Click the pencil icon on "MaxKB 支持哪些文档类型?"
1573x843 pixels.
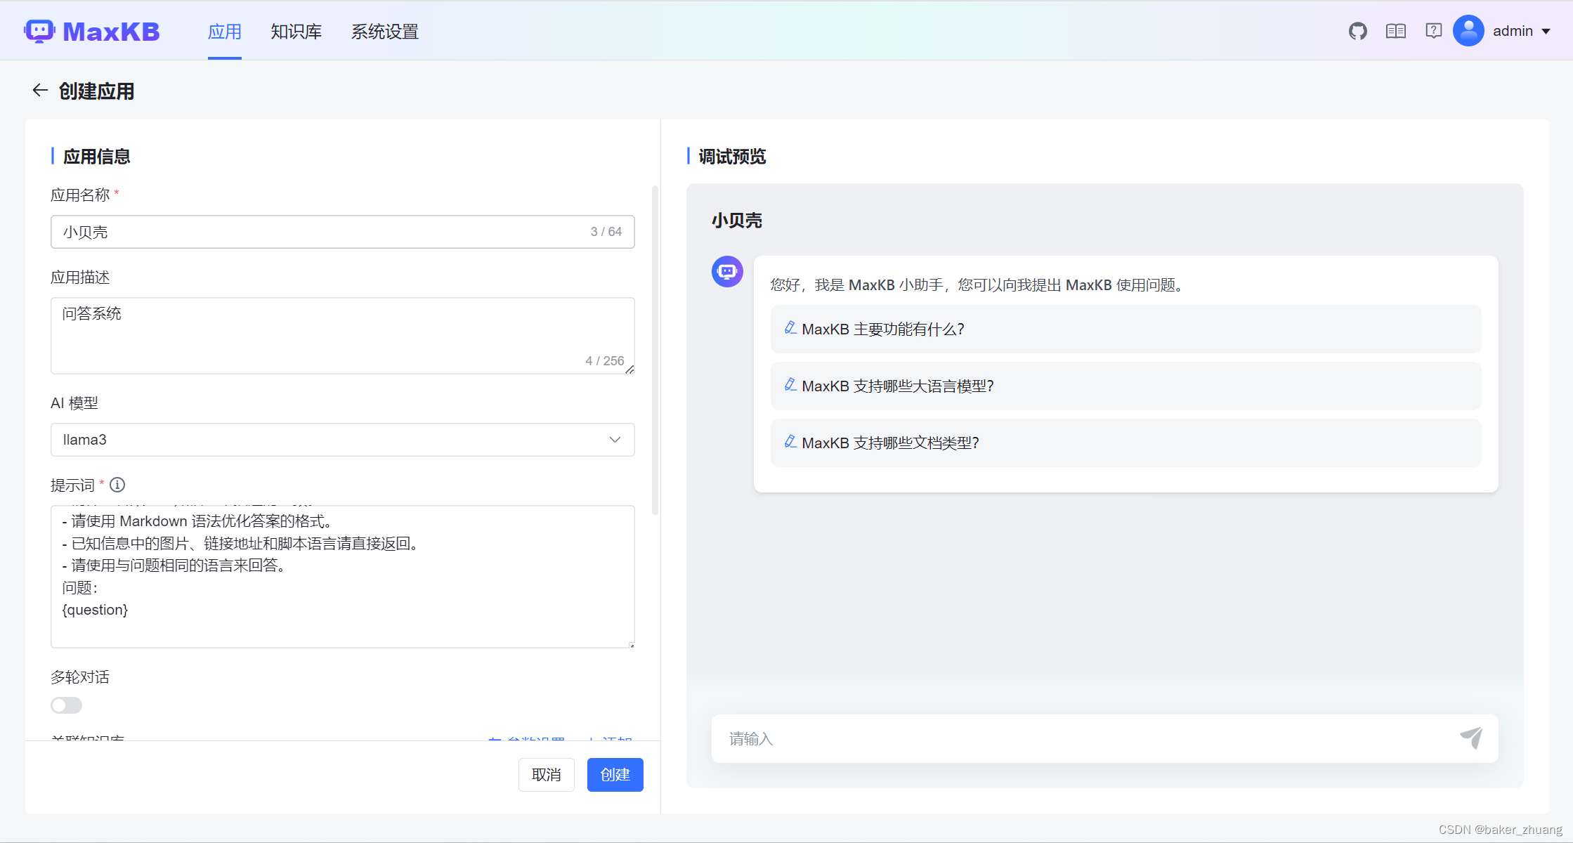[x=790, y=441]
